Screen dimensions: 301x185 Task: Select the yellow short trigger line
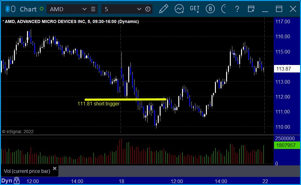click(125, 99)
